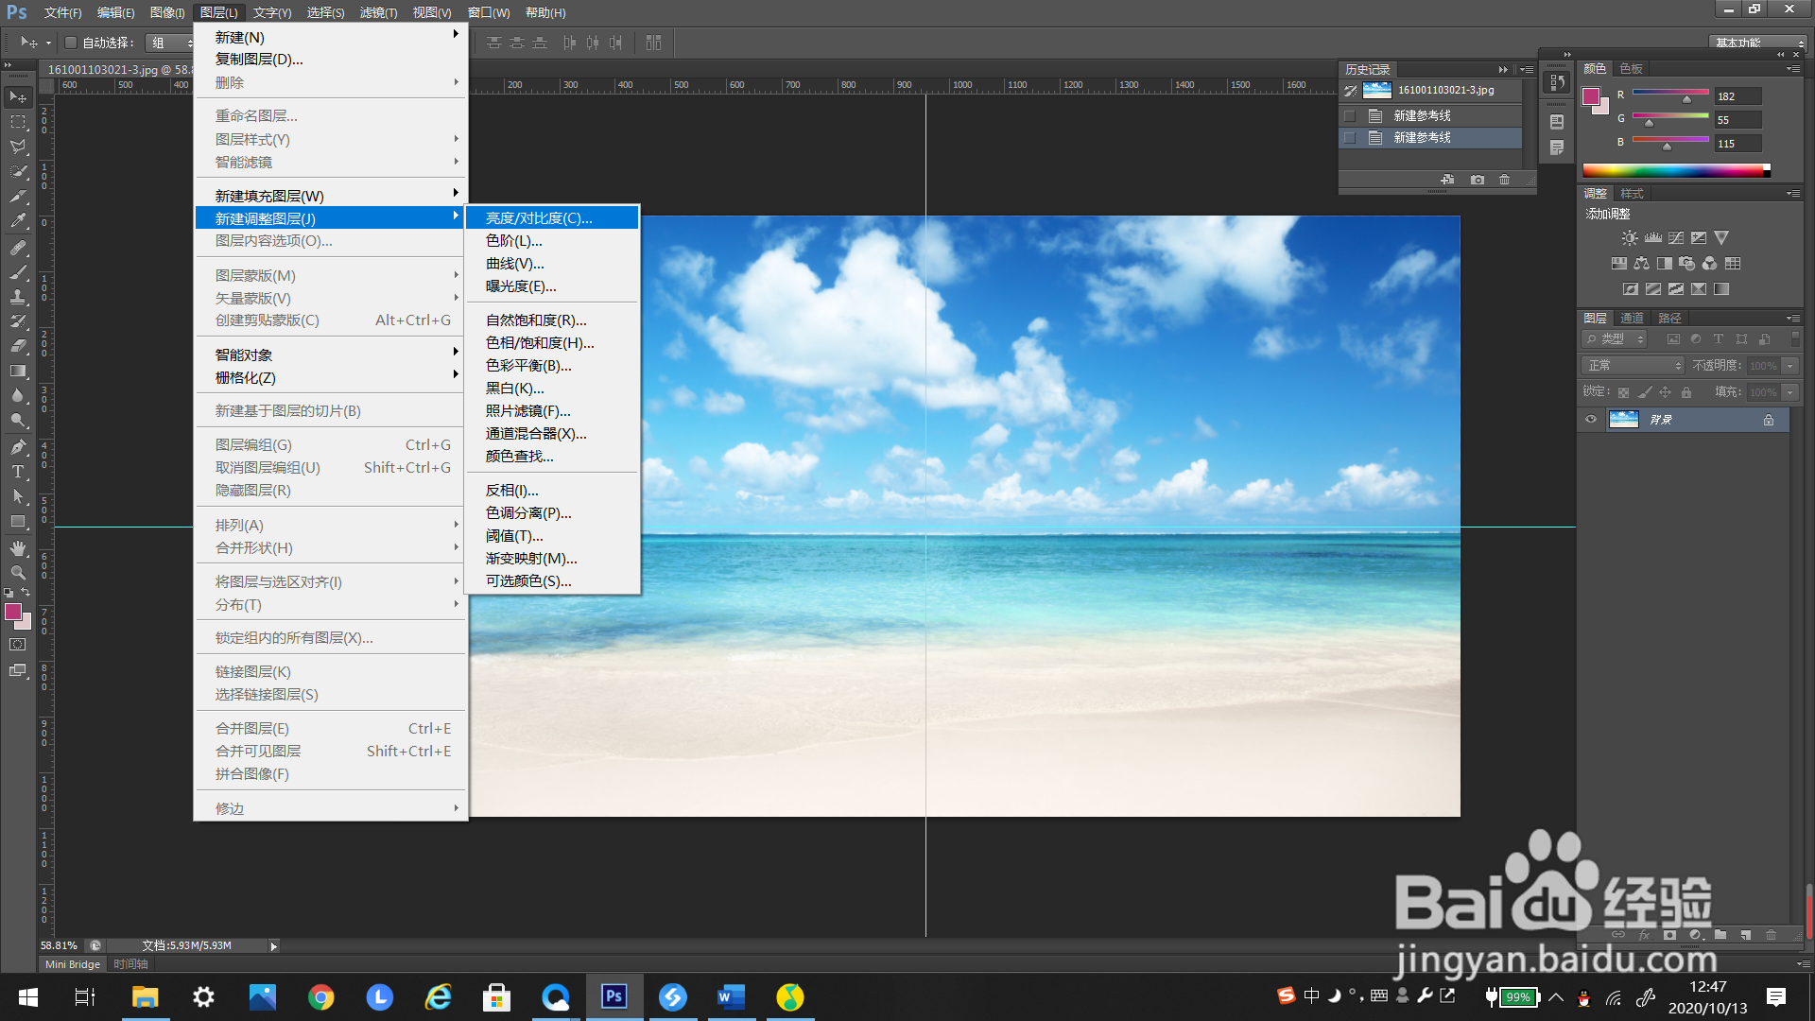Toggle history brush source for first 新建参考线 state

click(1350, 115)
